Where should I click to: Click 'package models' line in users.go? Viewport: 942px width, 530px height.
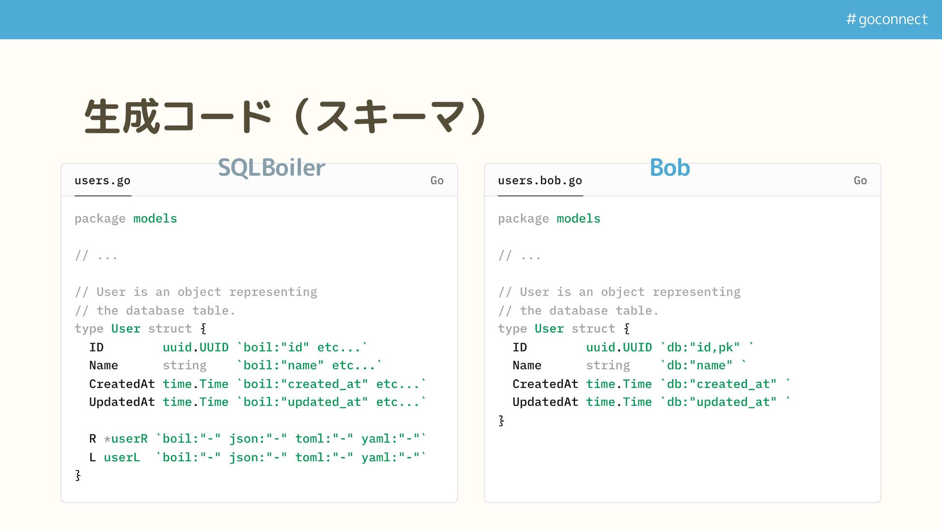click(x=126, y=219)
